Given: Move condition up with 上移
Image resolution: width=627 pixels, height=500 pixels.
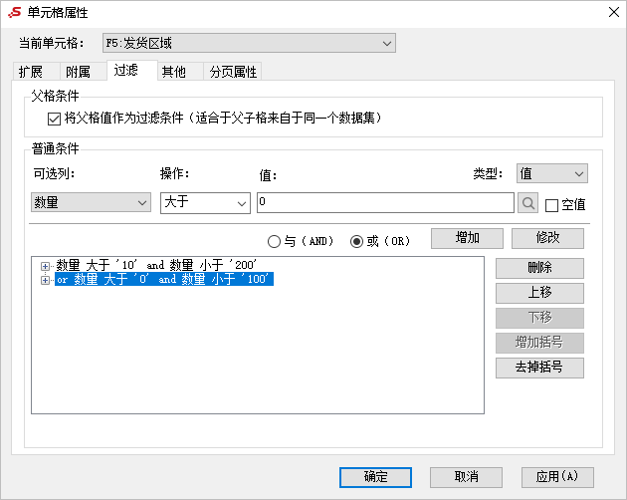Looking at the screenshot, I should pos(539,293).
